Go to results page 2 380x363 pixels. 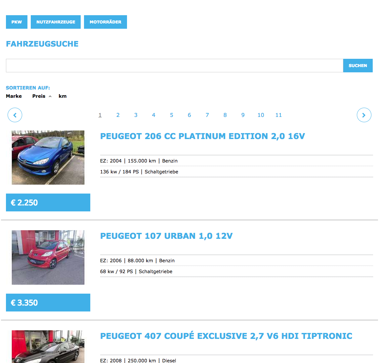tap(118, 115)
